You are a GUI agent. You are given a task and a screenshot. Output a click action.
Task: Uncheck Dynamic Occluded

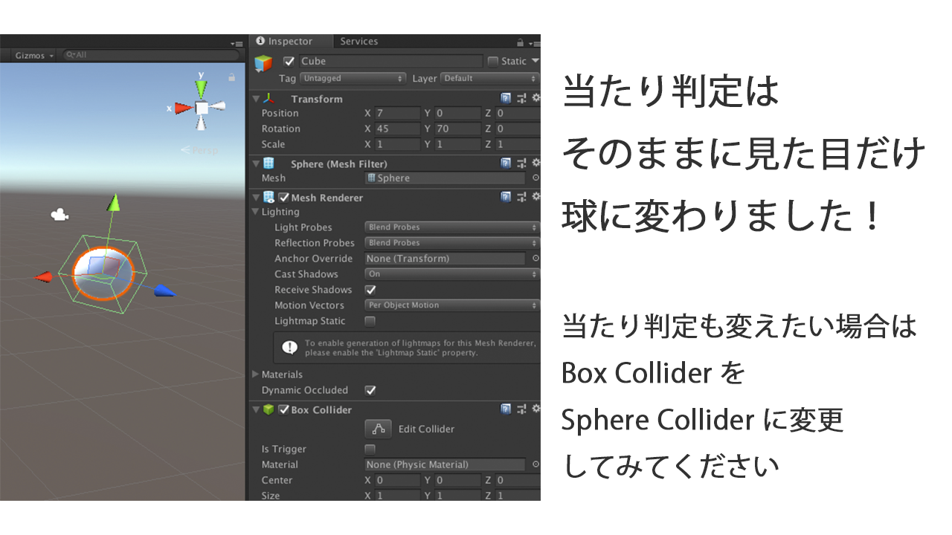tap(370, 390)
